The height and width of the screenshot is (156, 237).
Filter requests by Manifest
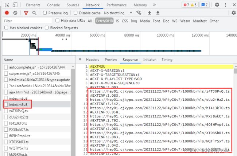pyautogui.click(x=200, y=21)
